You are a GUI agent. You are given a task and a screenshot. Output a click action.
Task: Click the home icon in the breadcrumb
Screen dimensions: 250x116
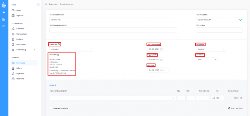(46, 4)
